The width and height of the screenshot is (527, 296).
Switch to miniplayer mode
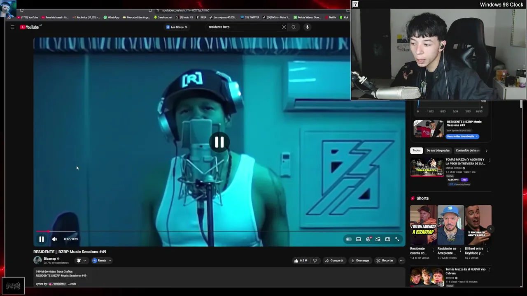pyautogui.click(x=378, y=239)
